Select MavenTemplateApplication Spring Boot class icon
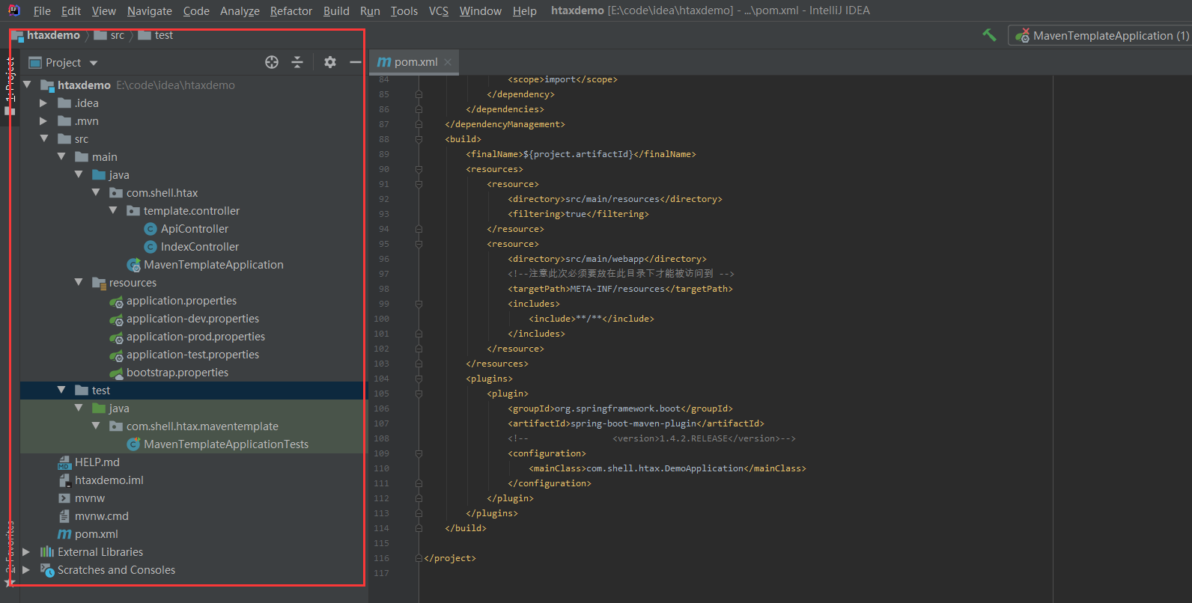Viewport: 1192px width, 603px height. coord(134,265)
